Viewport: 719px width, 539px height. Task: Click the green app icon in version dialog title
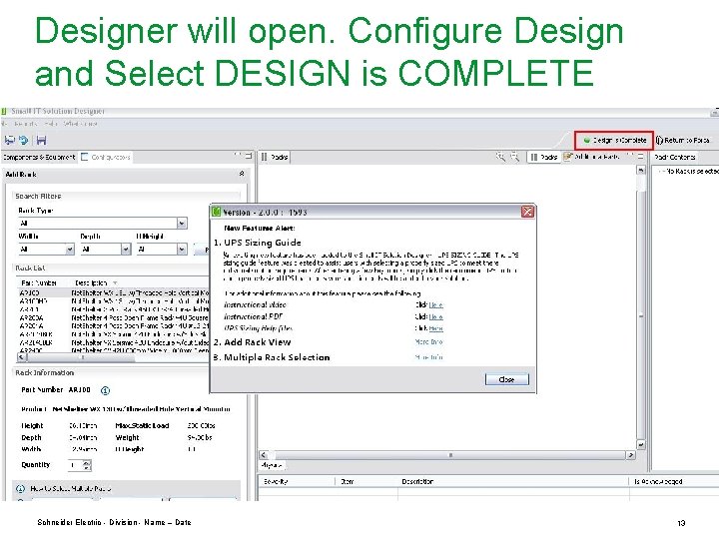[x=216, y=212]
